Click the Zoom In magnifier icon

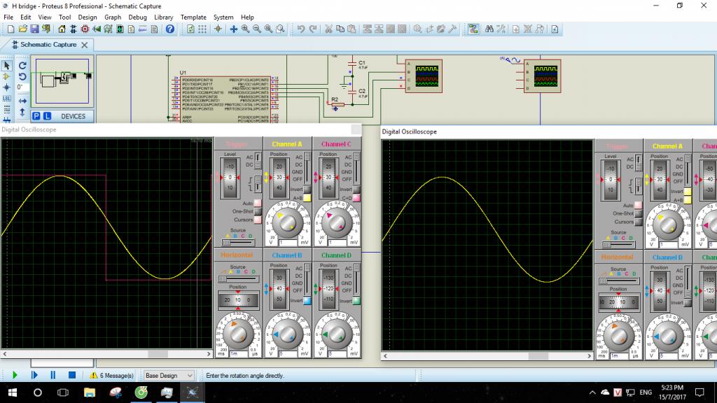[246, 29]
